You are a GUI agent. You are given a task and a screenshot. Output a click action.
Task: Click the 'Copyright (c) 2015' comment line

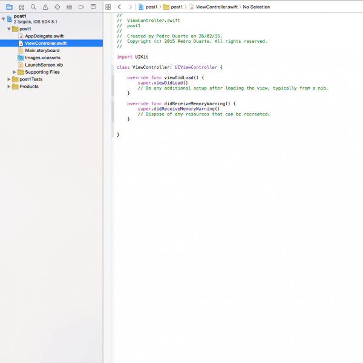192,41
